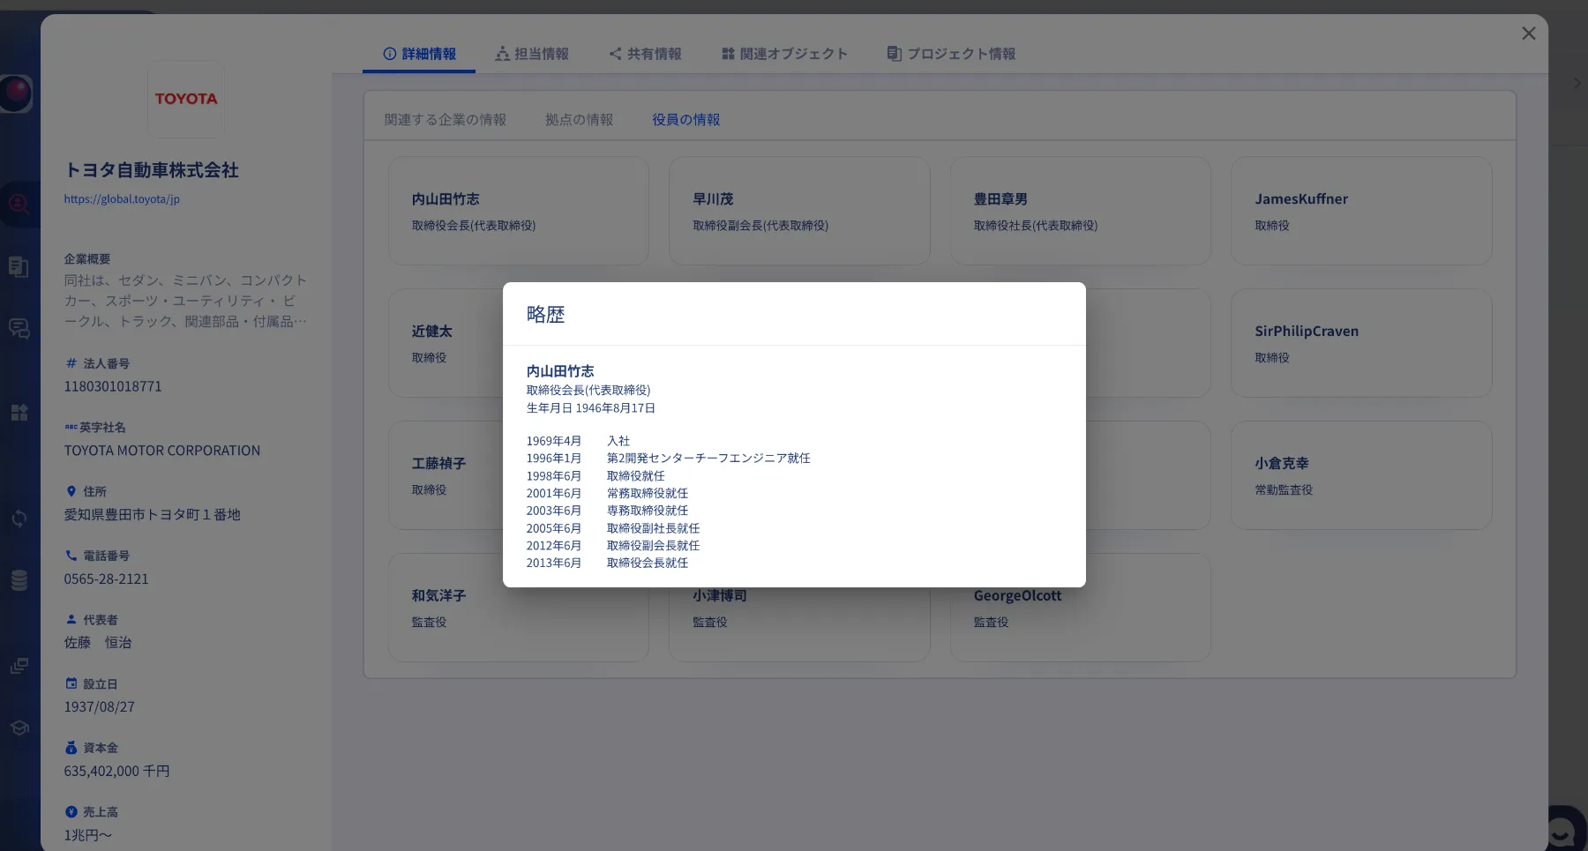Open the 近健太 officer card
Screen dimensions: 1588x851
(446, 343)
